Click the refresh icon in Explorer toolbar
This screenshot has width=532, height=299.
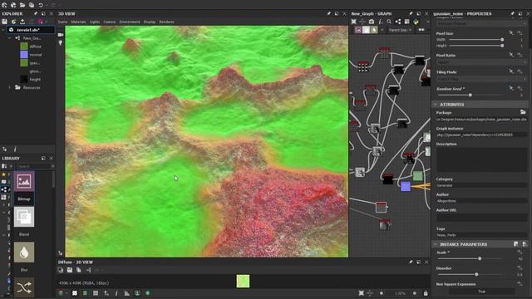coord(13,22)
